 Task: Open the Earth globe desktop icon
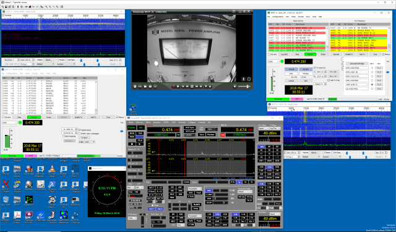pyautogui.click(x=64, y=215)
